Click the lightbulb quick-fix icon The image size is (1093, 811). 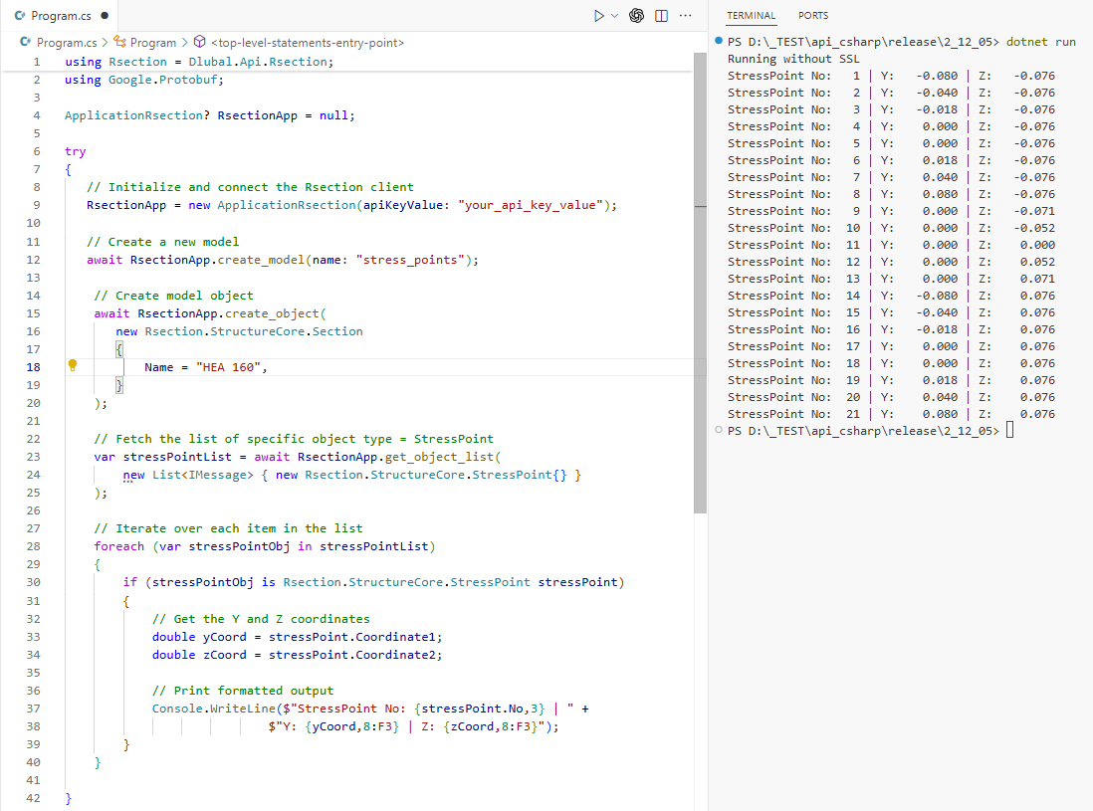pyautogui.click(x=72, y=365)
